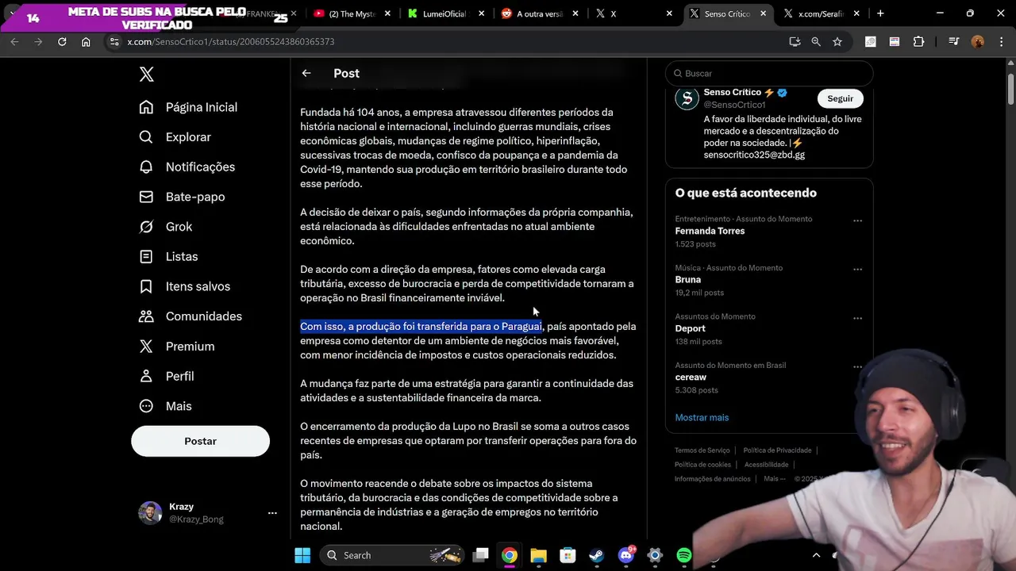Open Informações de anúncios link
Screen dimensions: 1016x571
coord(712,479)
